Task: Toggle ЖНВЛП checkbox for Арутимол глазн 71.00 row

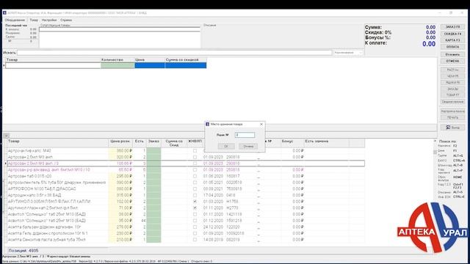Action: tap(195, 208)
